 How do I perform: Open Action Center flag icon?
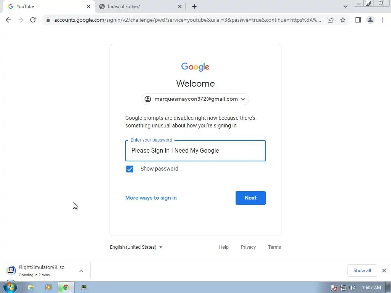334,288
